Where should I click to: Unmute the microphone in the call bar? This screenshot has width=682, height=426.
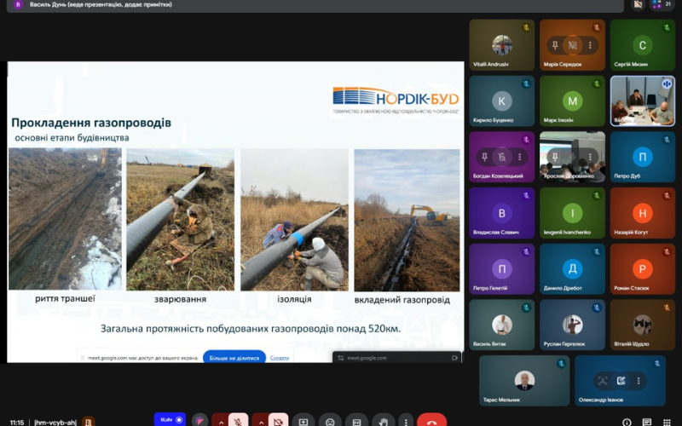239,421
